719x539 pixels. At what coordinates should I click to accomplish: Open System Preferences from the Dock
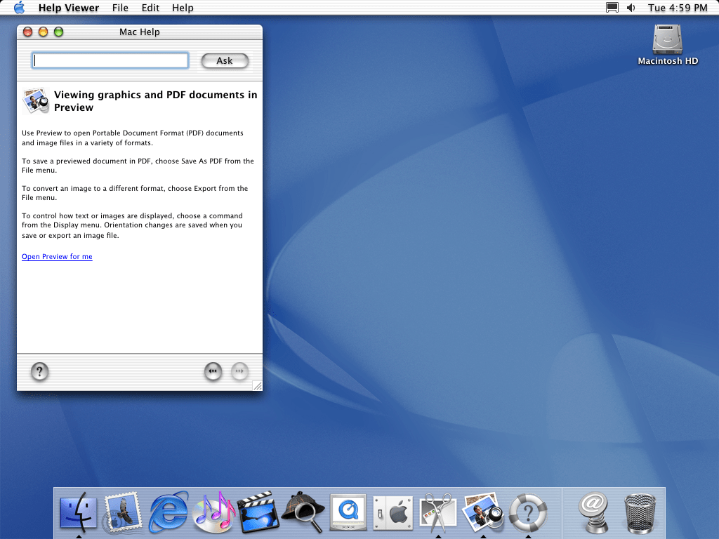coord(393,512)
